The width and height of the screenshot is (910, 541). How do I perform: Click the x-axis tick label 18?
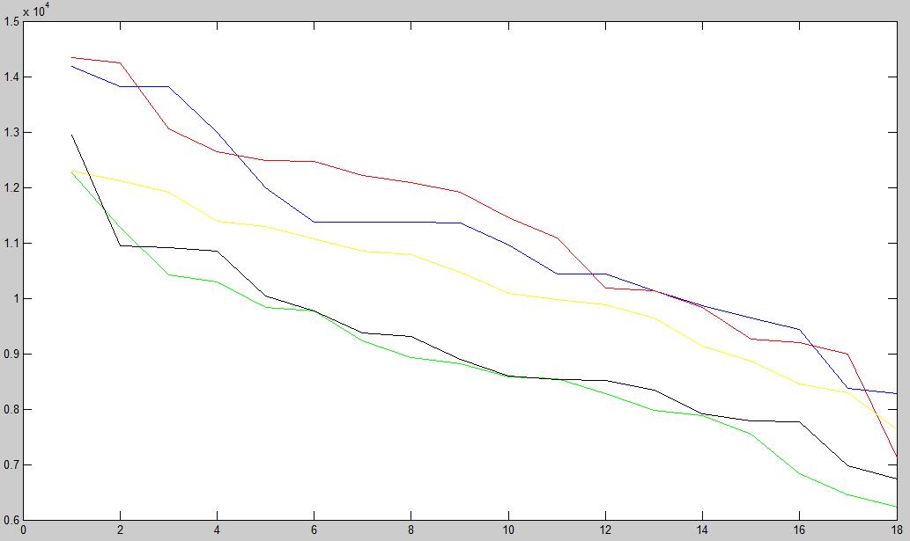pyautogui.click(x=896, y=530)
